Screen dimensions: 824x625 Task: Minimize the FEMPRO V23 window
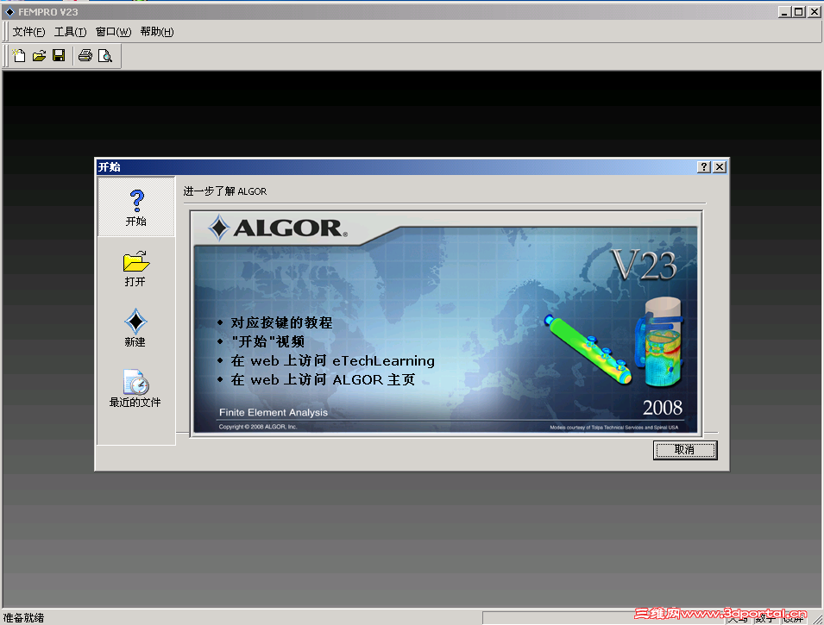(x=784, y=11)
